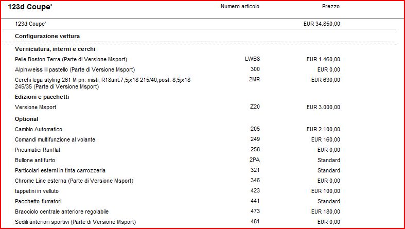Select the 'Cerchi lega styling 261 M' description
The height and width of the screenshot is (229, 405).
click(x=103, y=83)
